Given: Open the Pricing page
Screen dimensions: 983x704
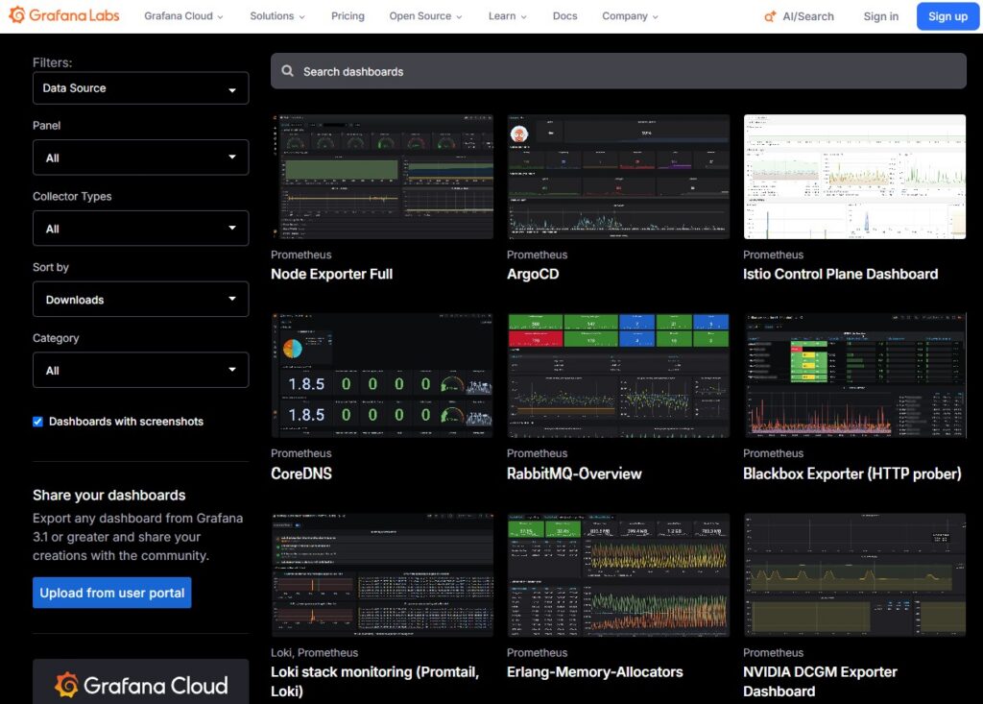Looking at the screenshot, I should point(348,16).
